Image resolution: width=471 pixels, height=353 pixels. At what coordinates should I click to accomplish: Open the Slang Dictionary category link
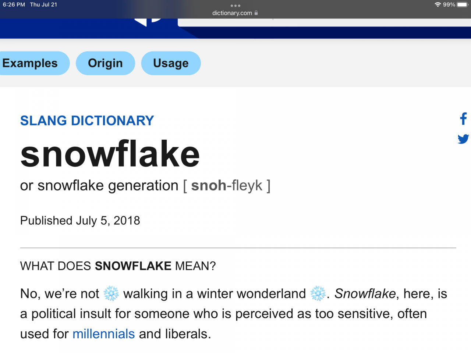[87, 121]
